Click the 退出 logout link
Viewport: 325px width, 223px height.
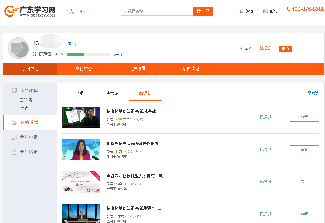pyautogui.click(x=72, y=44)
